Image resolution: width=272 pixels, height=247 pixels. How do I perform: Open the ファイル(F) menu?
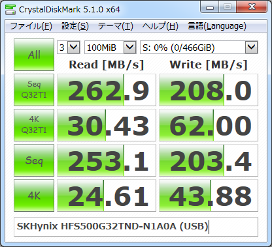point(31,26)
